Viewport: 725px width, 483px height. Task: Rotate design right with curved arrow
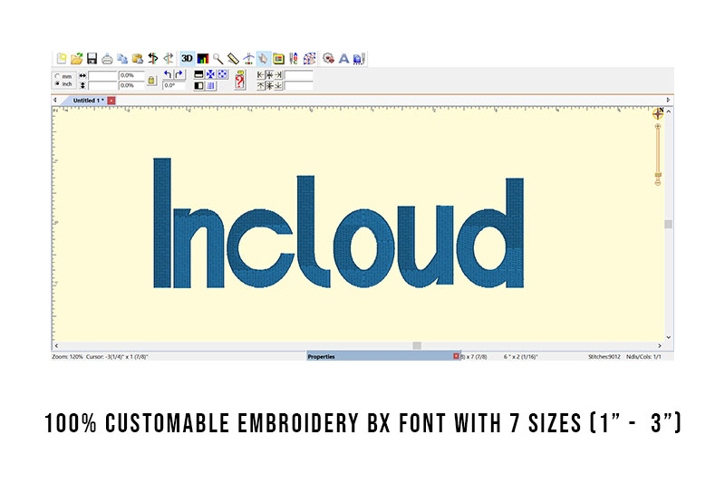pyautogui.click(x=179, y=74)
